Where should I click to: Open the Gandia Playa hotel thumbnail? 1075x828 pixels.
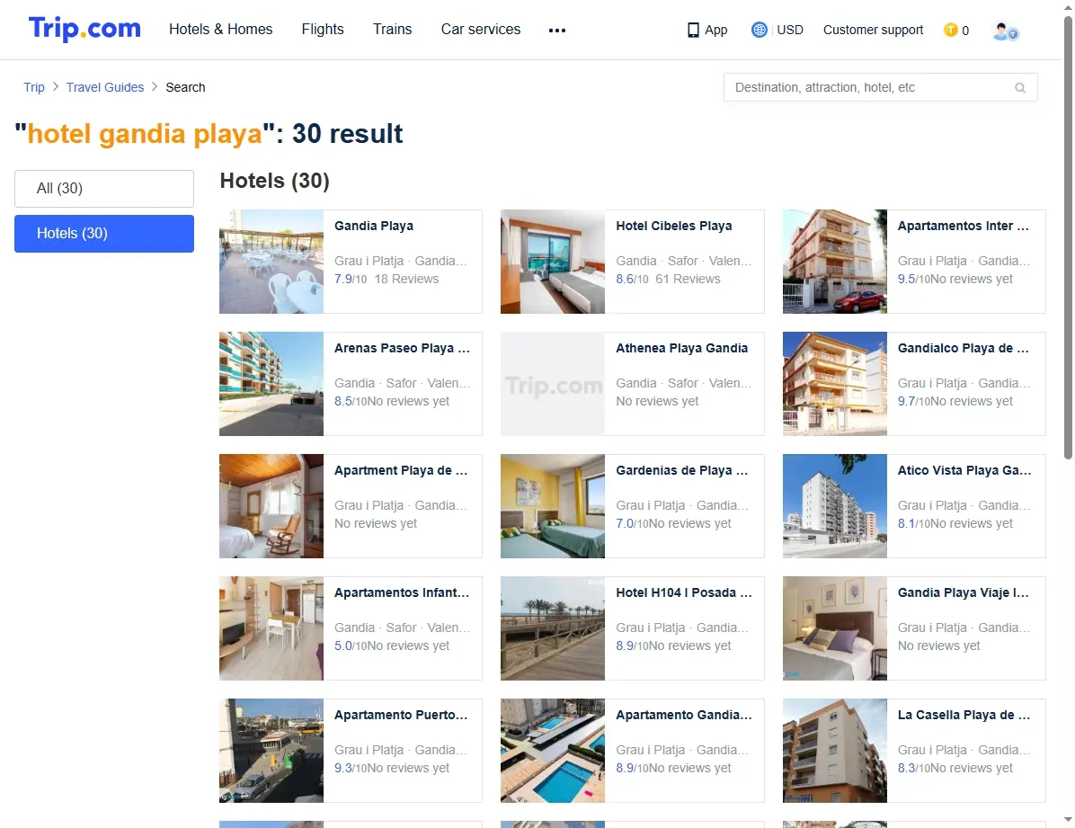(271, 262)
